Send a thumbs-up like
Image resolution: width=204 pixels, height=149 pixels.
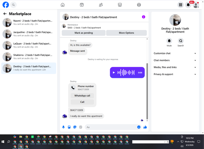145,127
